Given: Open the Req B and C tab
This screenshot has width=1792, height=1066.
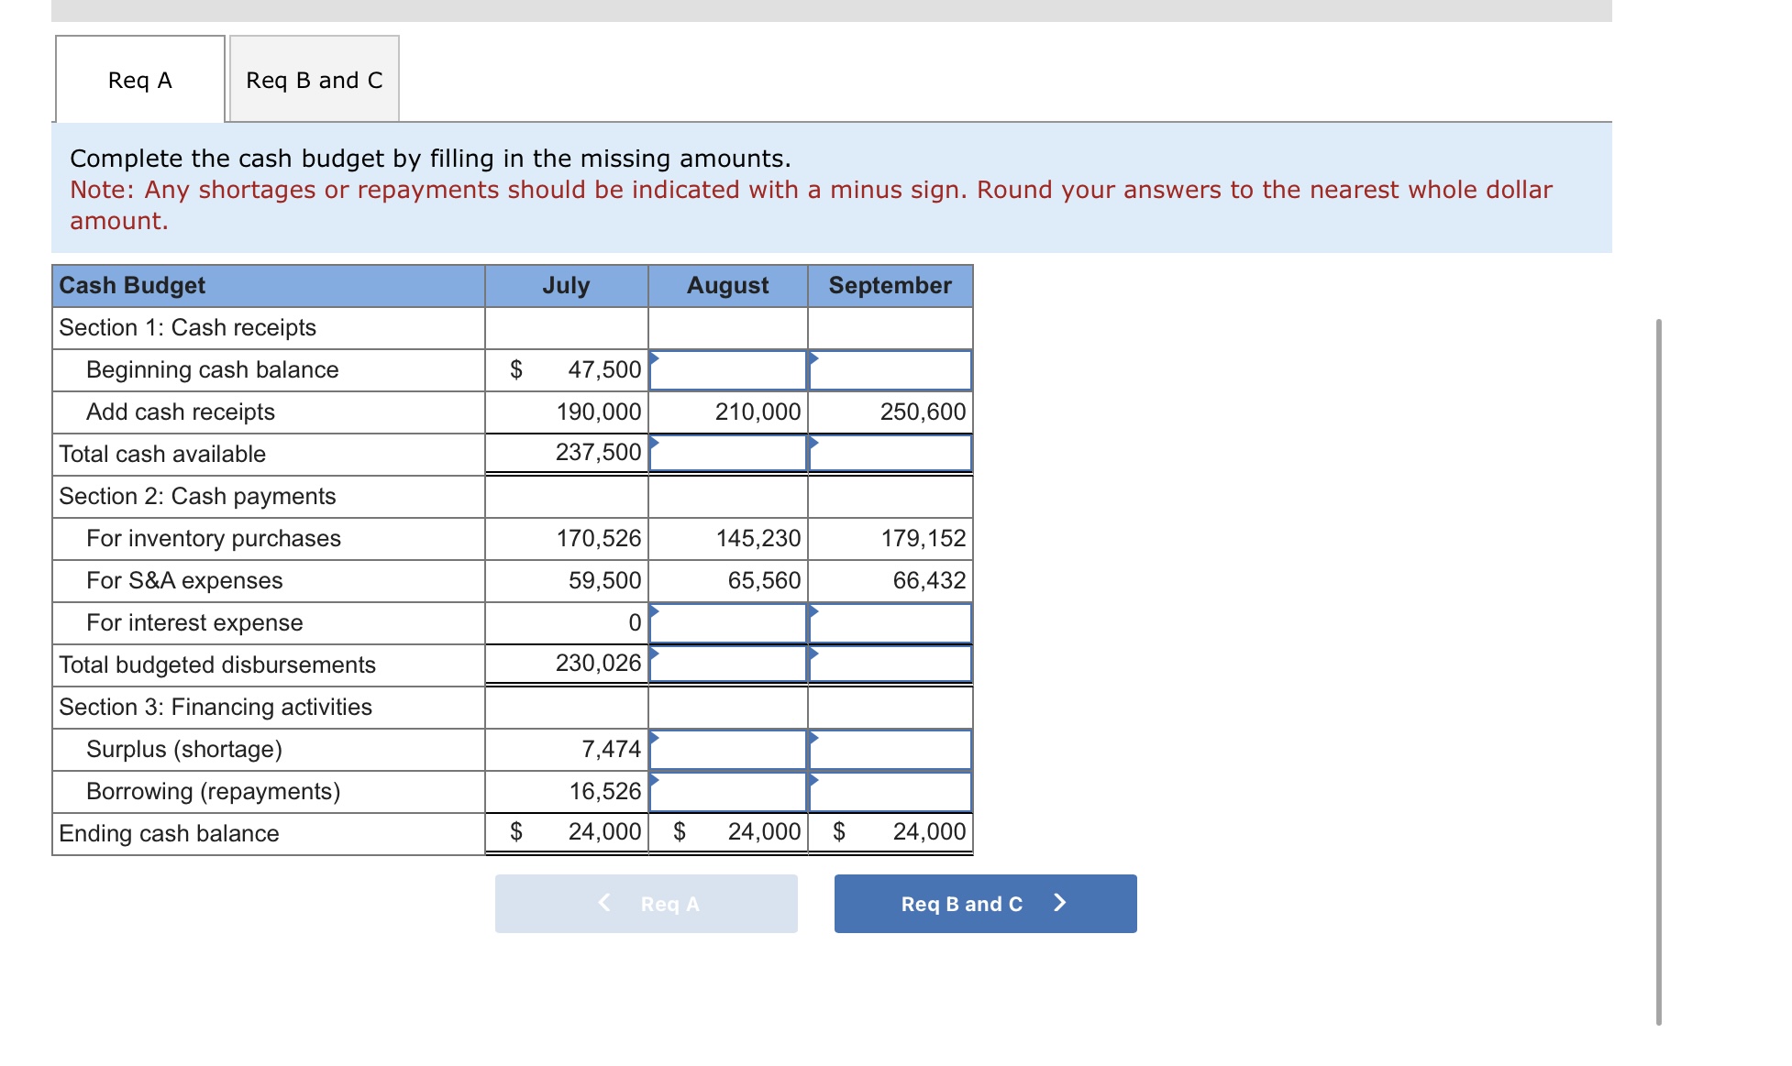Looking at the screenshot, I should 314,80.
